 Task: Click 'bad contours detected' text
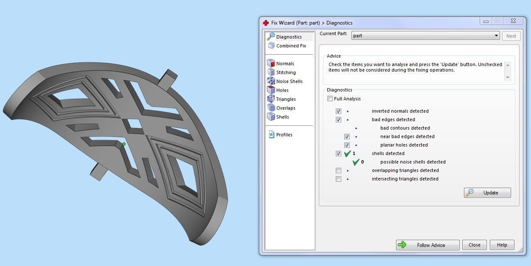pyautogui.click(x=405, y=128)
